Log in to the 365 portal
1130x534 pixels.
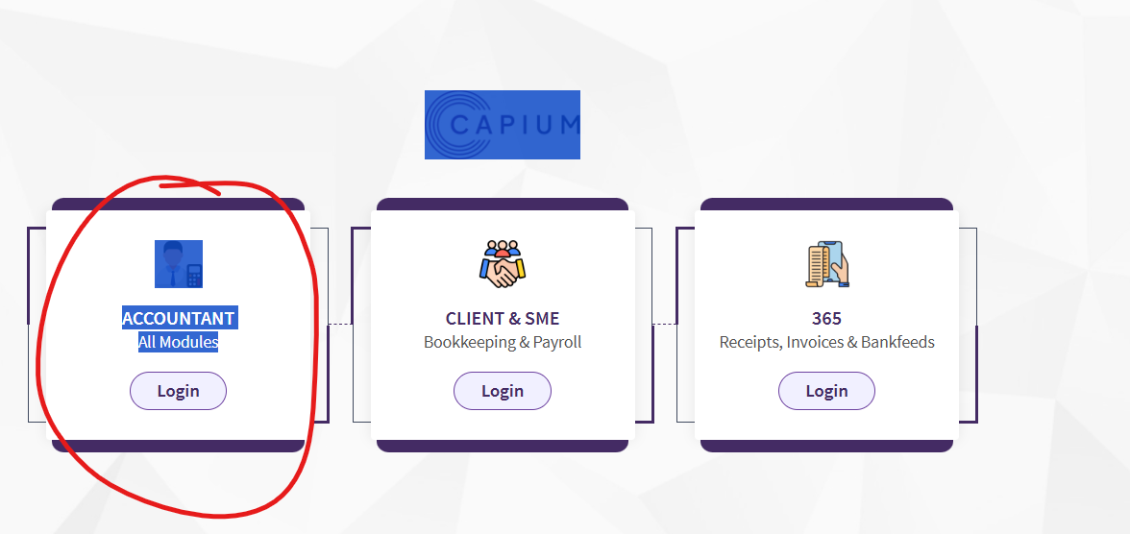[826, 391]
